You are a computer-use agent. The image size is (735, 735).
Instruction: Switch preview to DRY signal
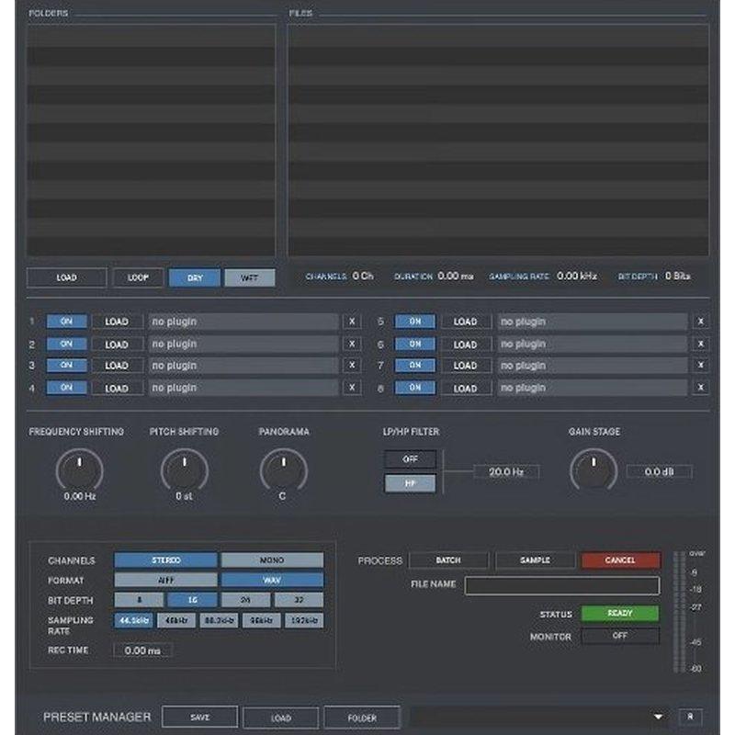(x=195, y=277)
